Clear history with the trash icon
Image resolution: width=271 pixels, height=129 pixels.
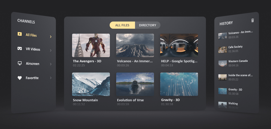(252, 20)
